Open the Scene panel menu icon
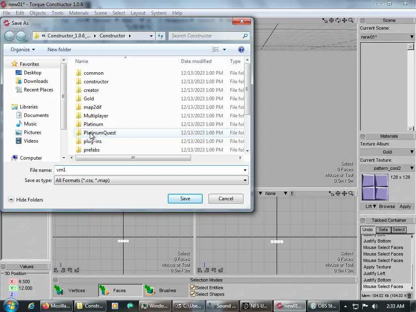Viewport: 416px width, 312px height. (x=363, y=20)
